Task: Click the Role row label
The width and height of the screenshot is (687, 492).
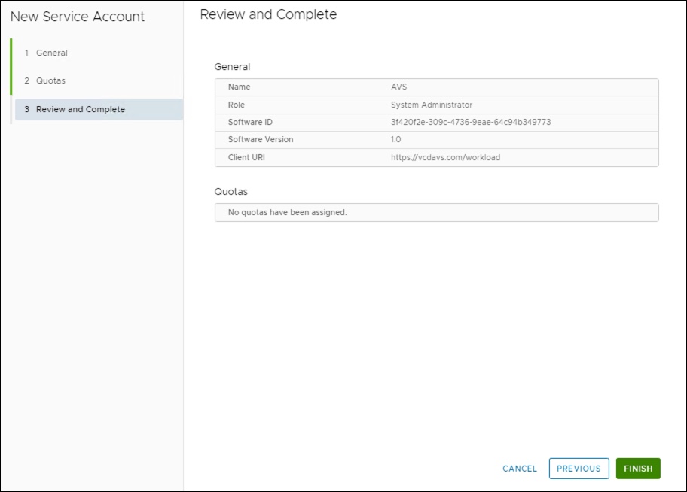Action: 237,105
